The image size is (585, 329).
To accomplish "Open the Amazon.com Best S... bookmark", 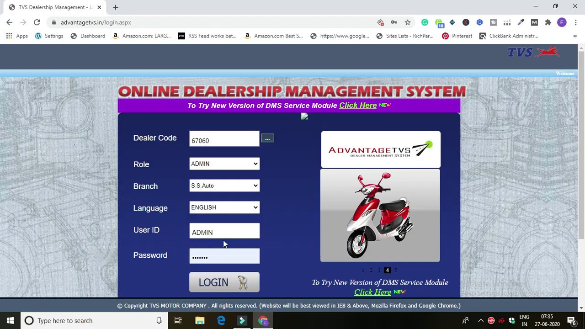I will tap(273, 36).
